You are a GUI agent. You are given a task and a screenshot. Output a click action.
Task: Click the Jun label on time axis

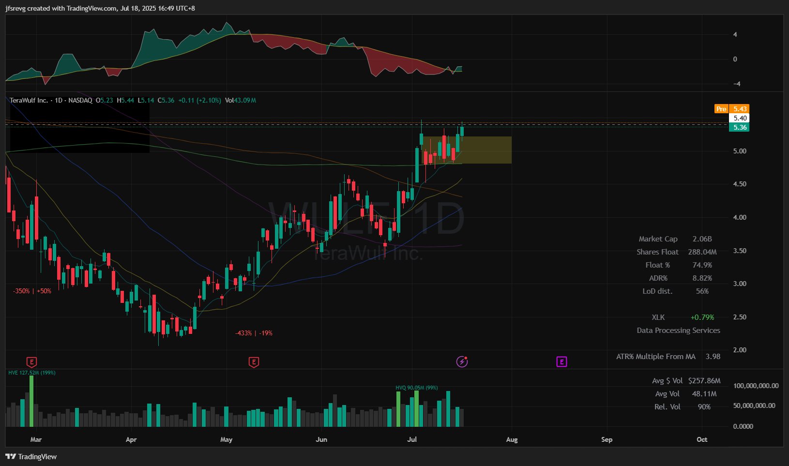(x=321, y=439)
